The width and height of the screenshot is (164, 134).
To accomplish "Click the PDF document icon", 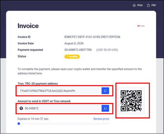I will (x=148, y=5).
